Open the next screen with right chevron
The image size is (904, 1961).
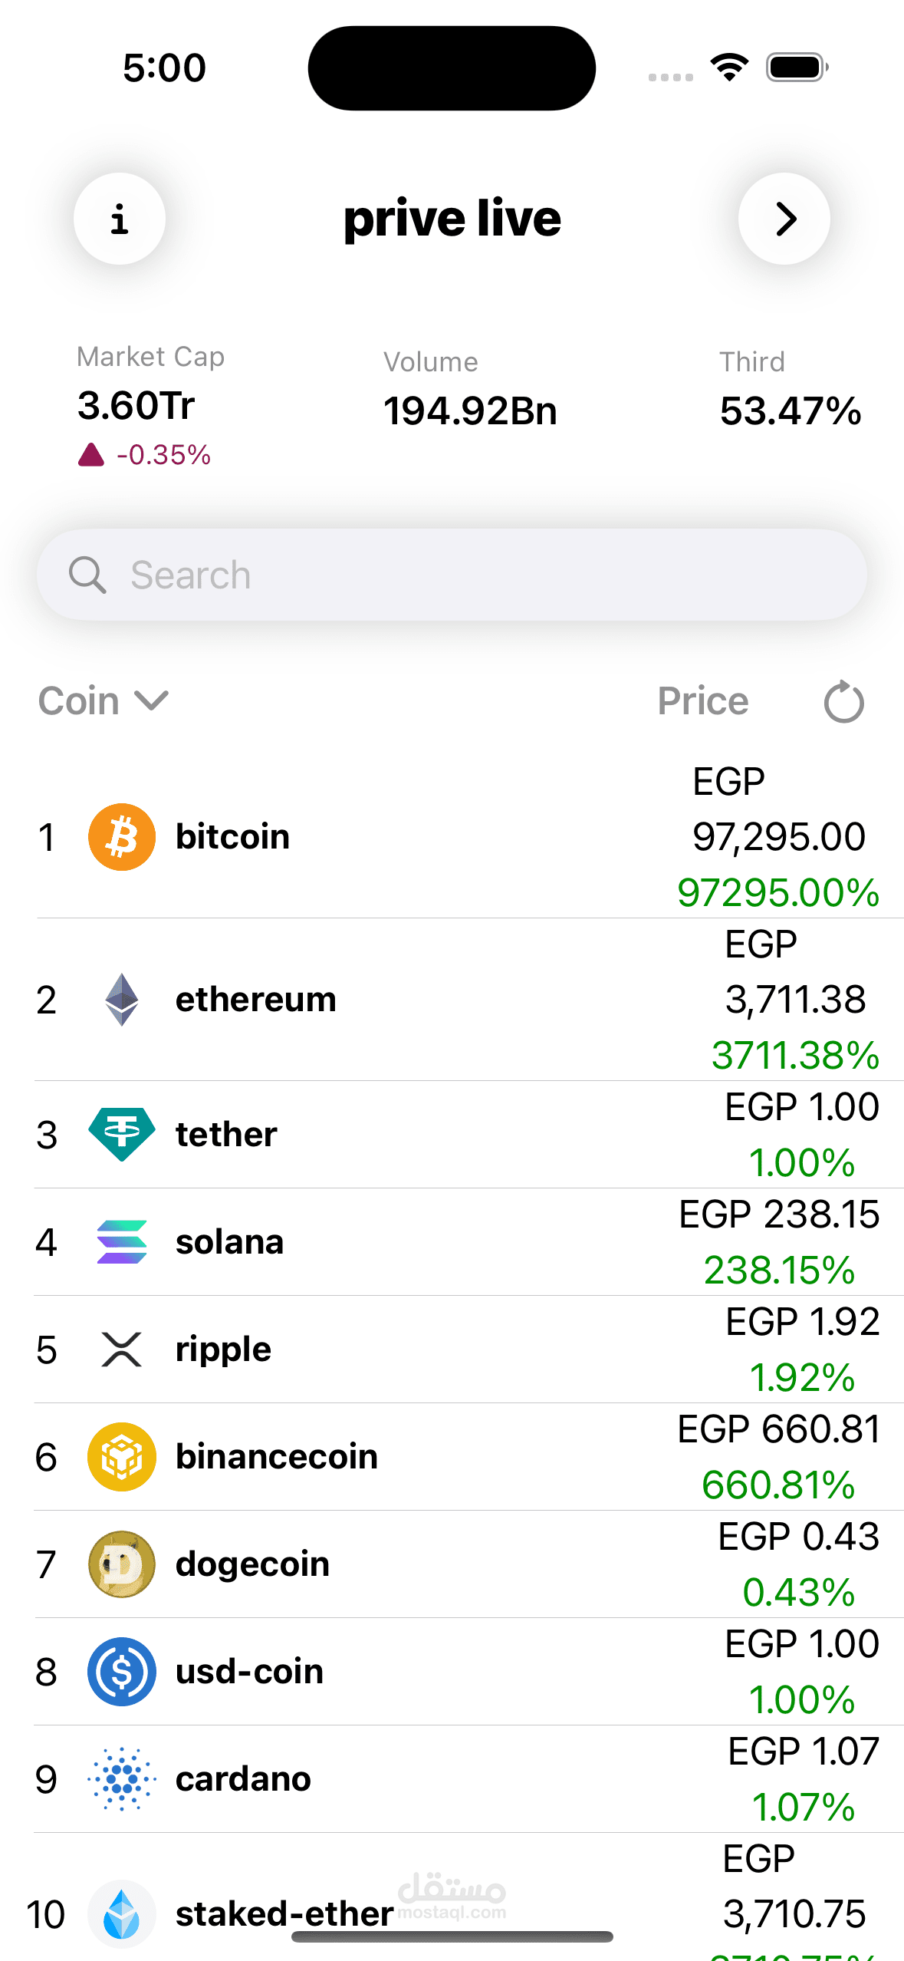coord(784,219)
